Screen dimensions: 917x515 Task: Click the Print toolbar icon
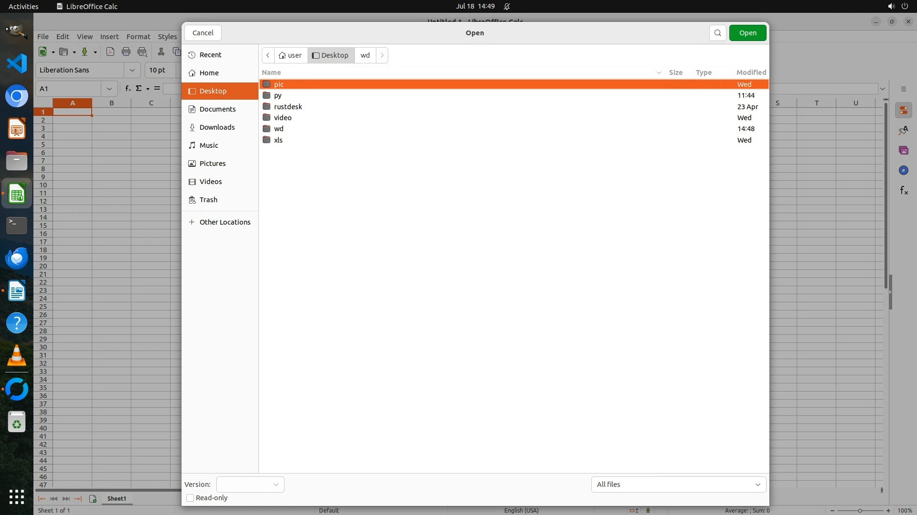[126, 52]
